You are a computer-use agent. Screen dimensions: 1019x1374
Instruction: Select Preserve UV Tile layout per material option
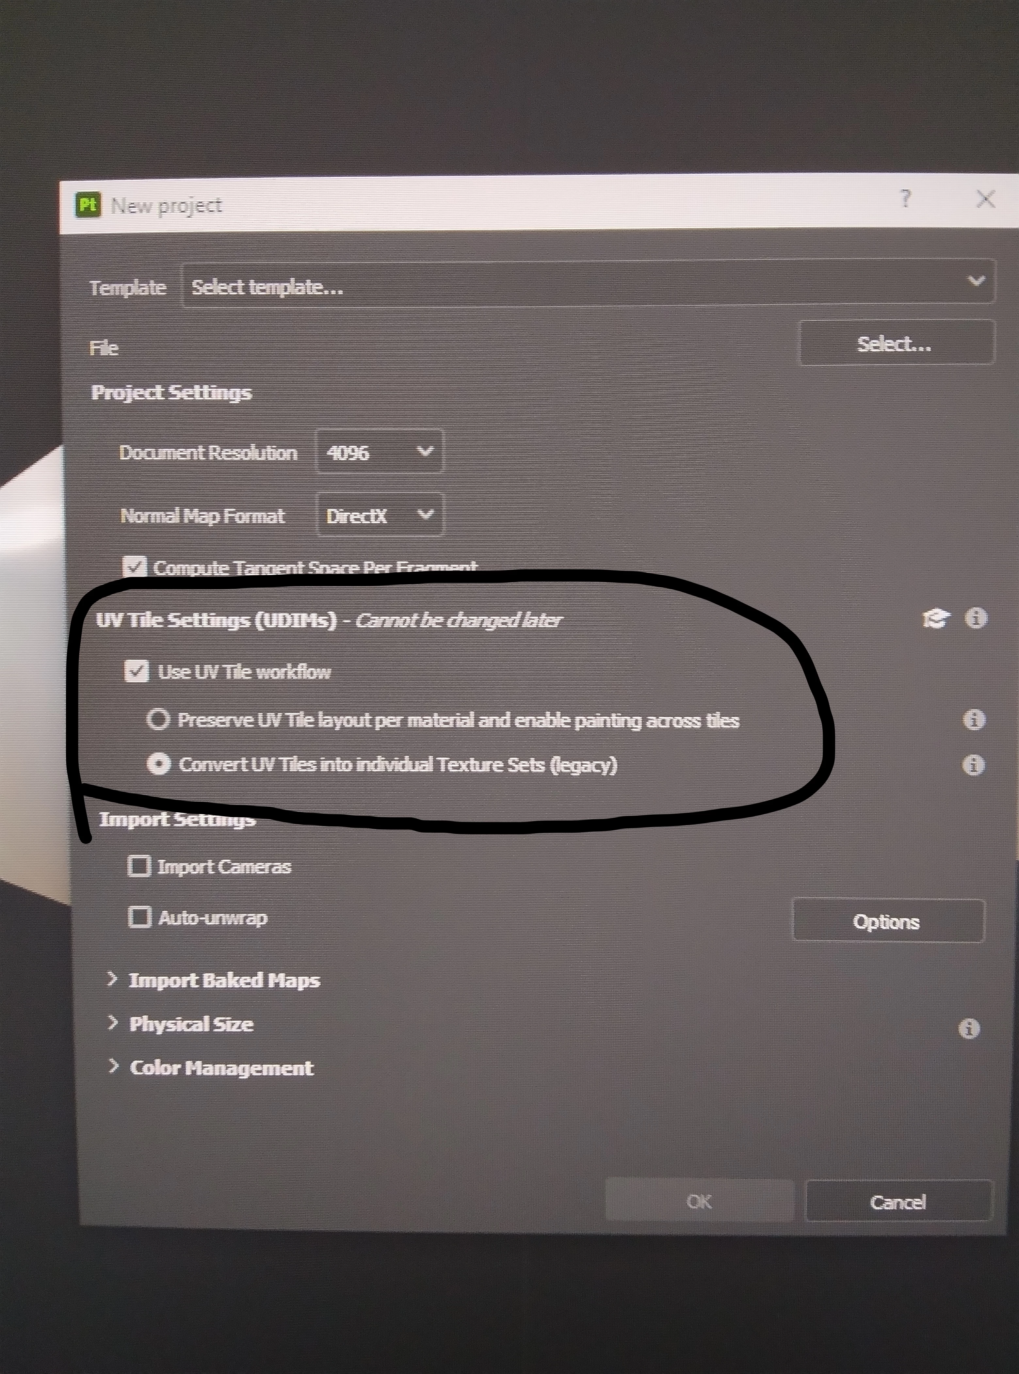(x=158, y=719)
